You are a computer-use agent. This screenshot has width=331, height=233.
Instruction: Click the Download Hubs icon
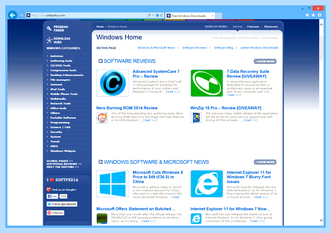pos(50,40)
